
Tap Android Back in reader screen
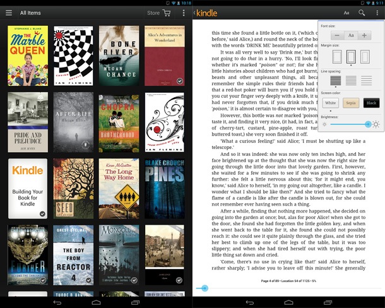[250, 302]
